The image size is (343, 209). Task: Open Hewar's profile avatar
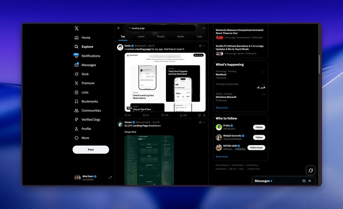click(120, 124)
